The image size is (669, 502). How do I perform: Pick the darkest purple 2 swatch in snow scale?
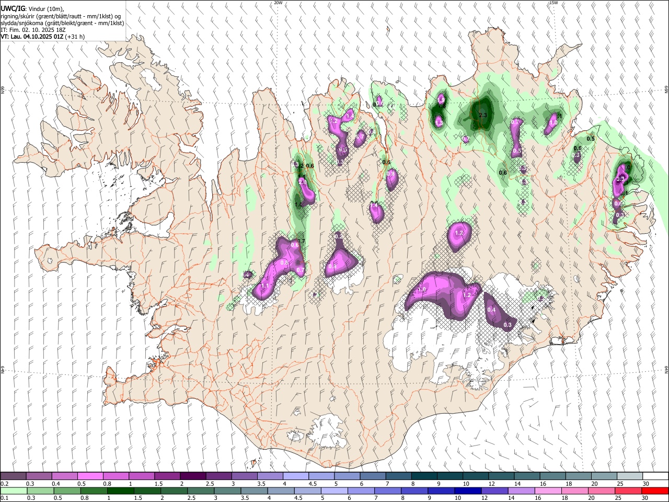(193, 476)
